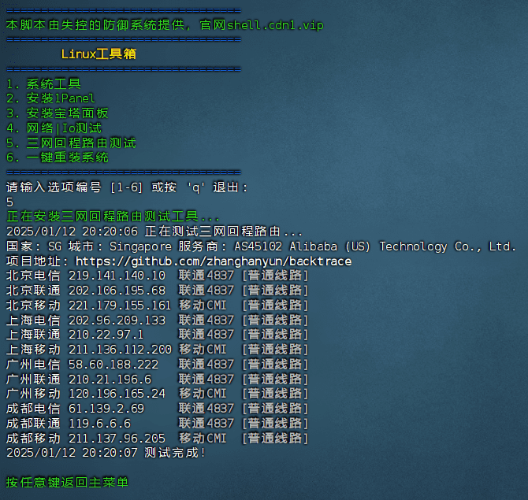
Task: Click the 'AS45102 Alibaba (US) Technology' provider text
Action: [340, 246]
